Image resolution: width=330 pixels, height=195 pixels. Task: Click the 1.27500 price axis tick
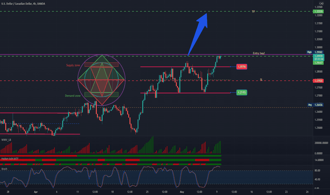tap(318, 88)
